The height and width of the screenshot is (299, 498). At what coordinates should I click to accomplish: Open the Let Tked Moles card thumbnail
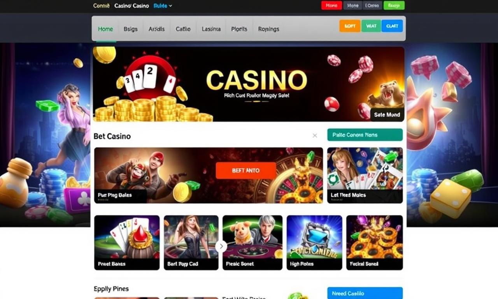(x=365, y=175)
